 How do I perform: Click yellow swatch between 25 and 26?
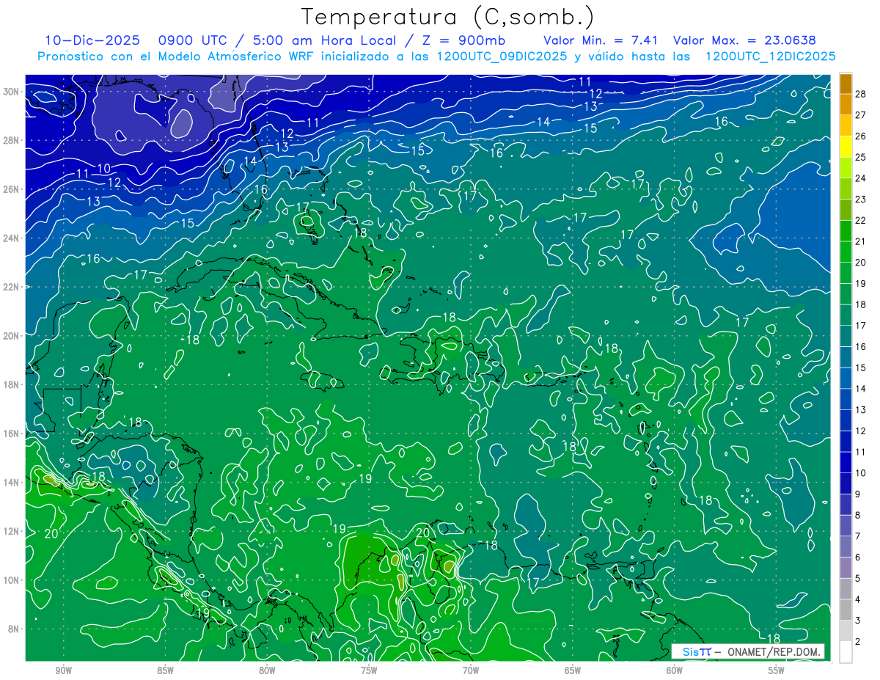(x=846, y=147)
